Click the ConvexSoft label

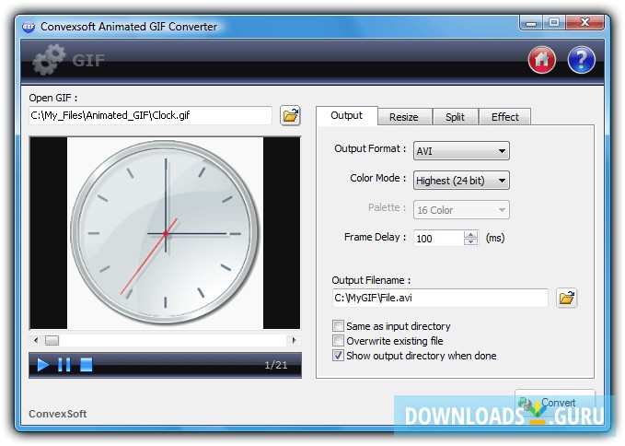pos(58,414)
